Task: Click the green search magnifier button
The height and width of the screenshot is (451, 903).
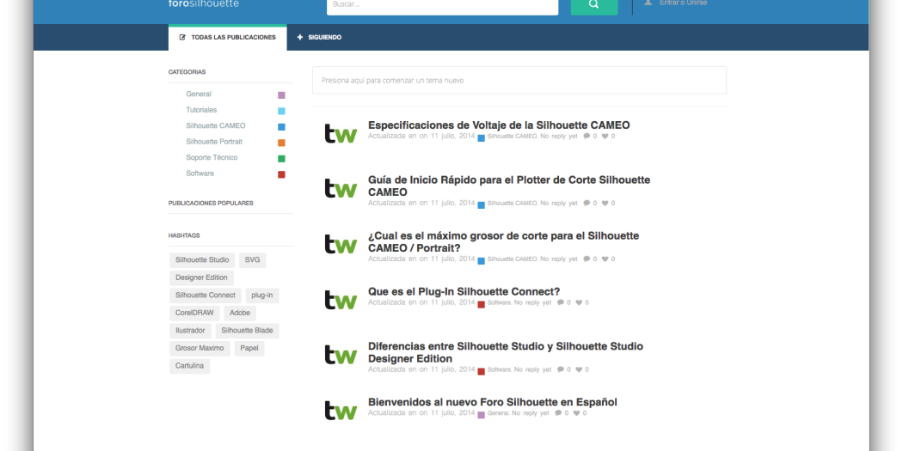Action: coord(593,5)
